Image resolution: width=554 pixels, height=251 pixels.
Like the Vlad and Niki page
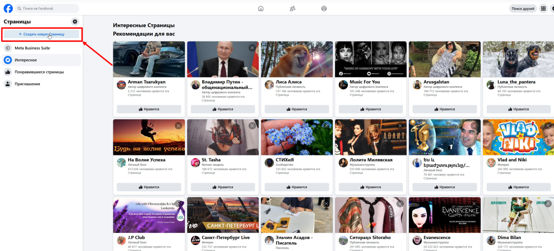[x=519, y=187]
